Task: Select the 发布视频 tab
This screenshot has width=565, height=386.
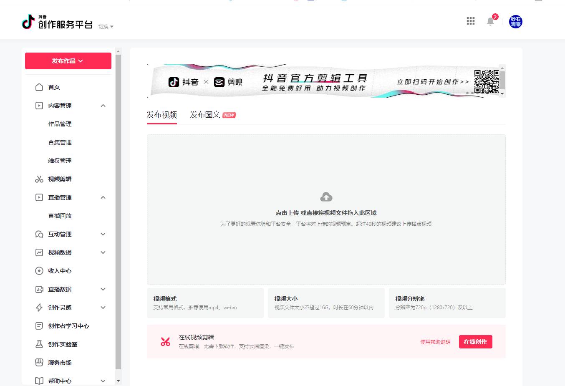Action: [161, 114]
